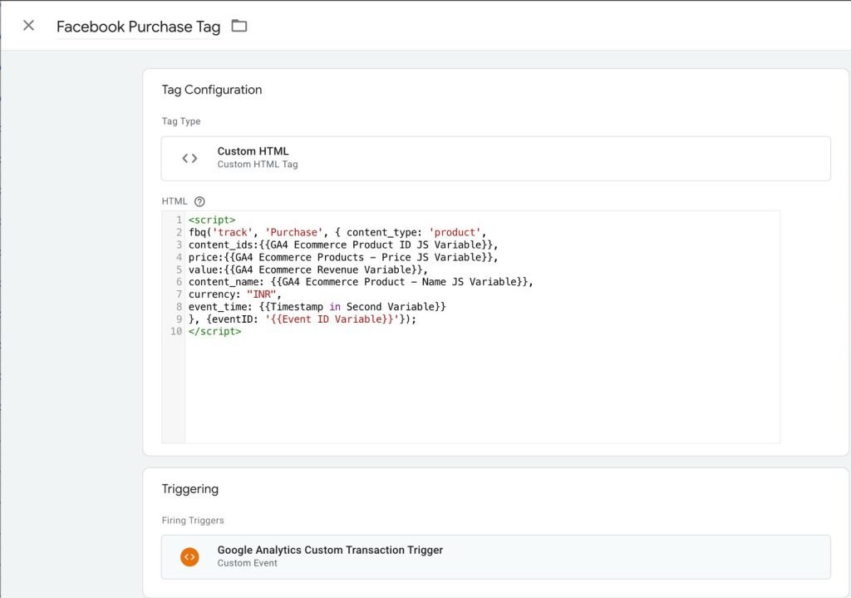
Task: Open Google Analytics Custom Transaction Trigger
Action: [495, 556]
